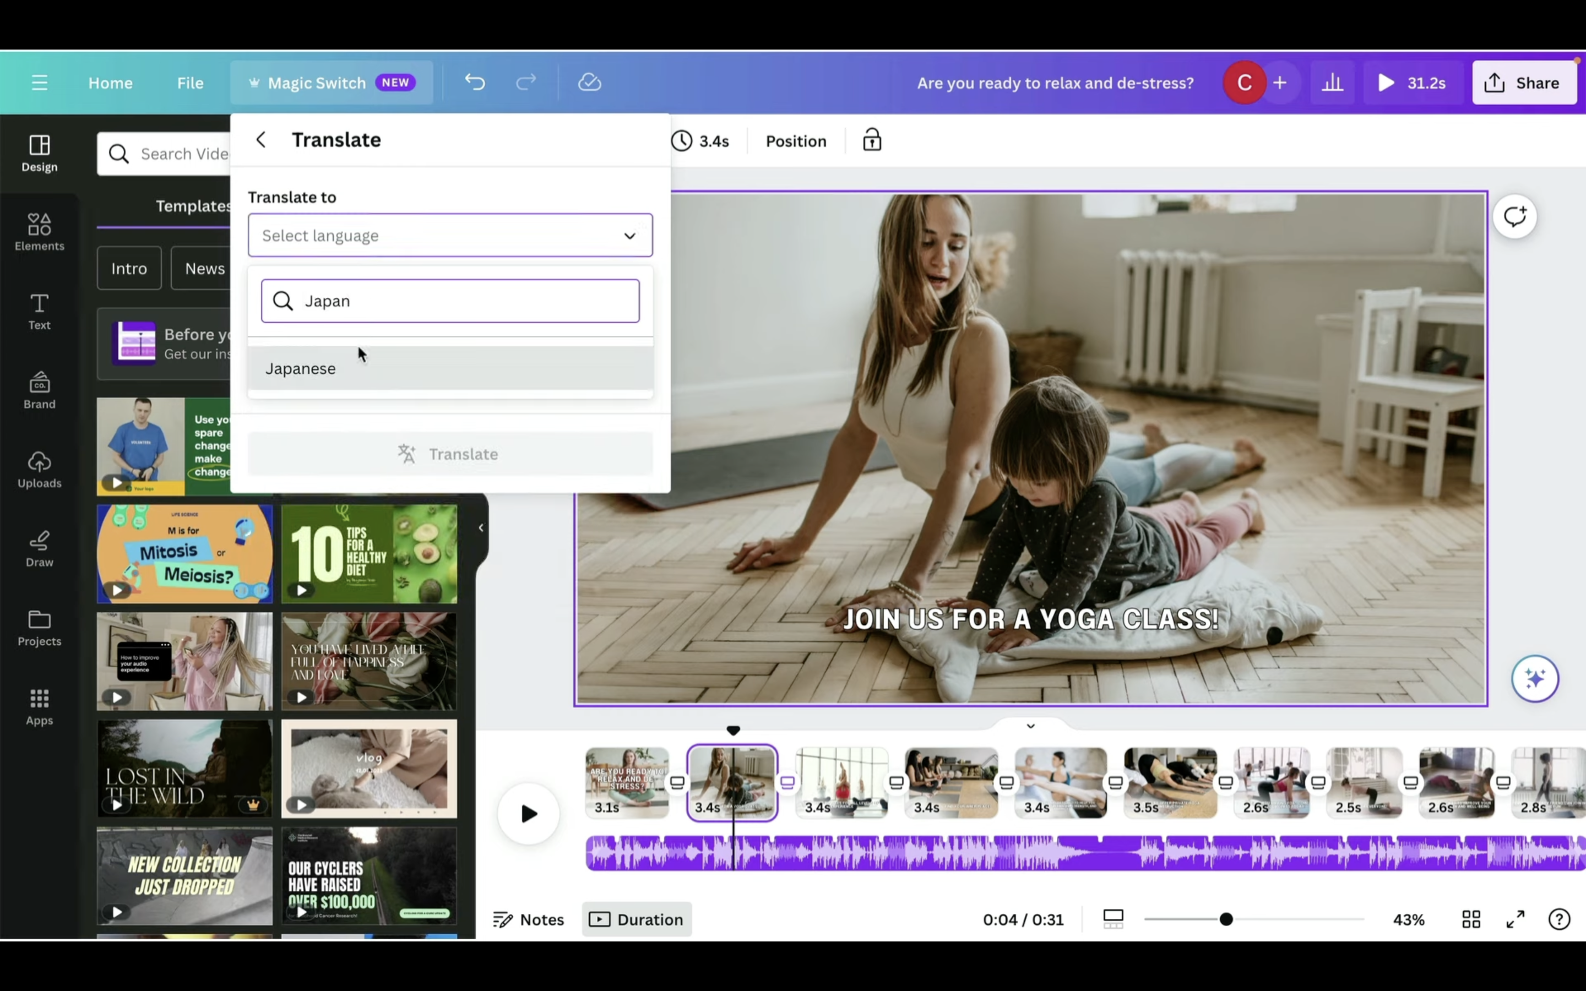1586x991 pixels.
Task: Add a collaborator with plus icon
Action: tap(1280, 83)
